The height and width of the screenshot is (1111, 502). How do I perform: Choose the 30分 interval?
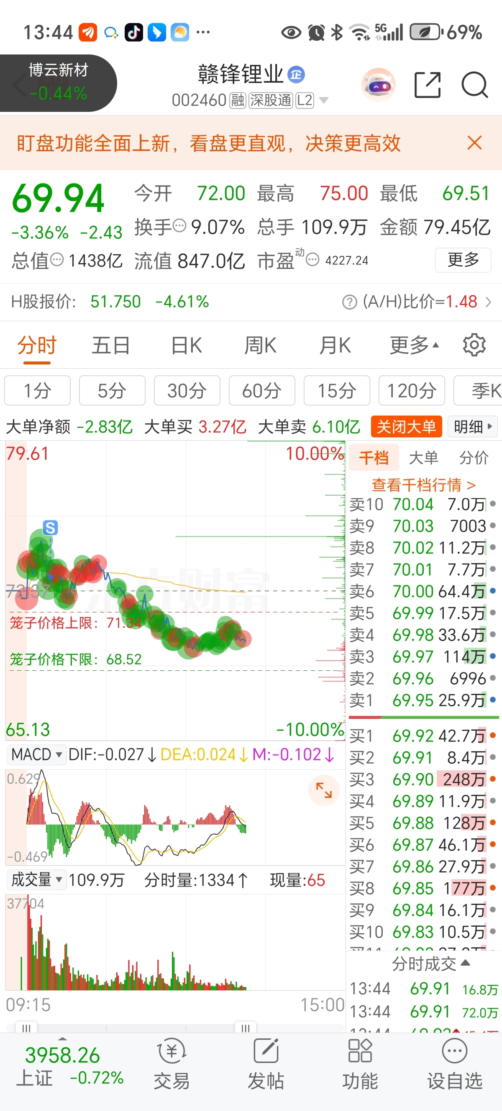(187, 390)
